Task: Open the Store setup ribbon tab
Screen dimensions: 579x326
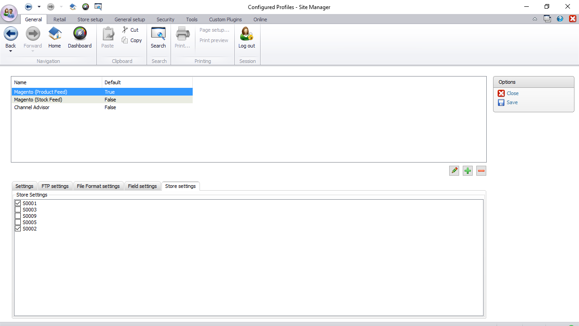Action: [x=90, y=19]
